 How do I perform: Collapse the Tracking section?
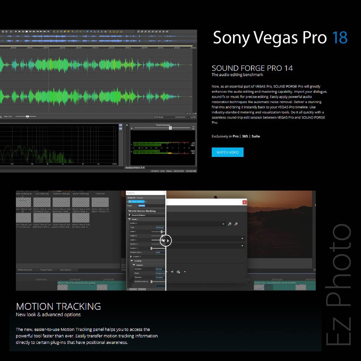[132, 261]
